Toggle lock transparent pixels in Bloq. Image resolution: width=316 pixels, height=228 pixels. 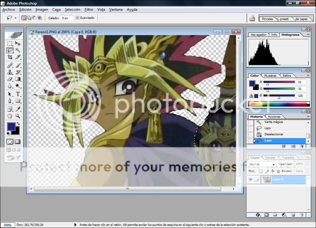tap(260, 171)
